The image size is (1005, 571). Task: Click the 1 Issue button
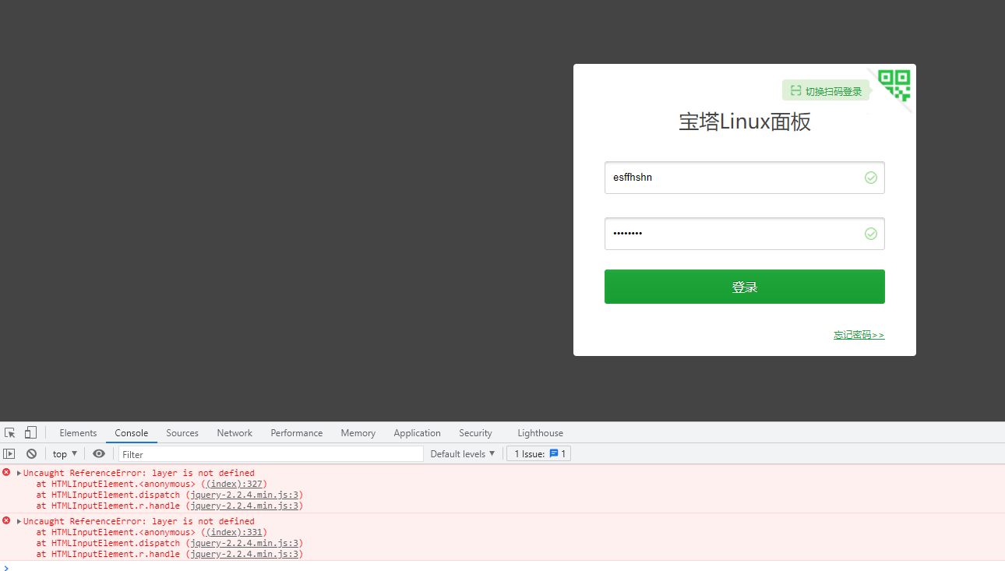point(538,453)
